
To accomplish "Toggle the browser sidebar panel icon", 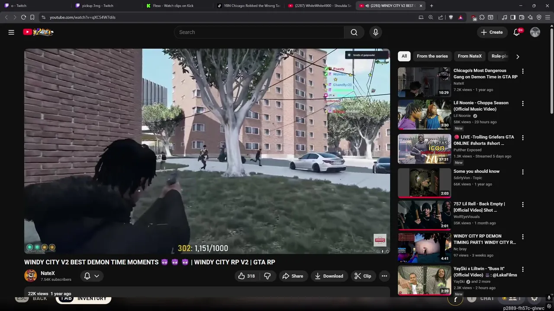I will [x=513, y=17].
